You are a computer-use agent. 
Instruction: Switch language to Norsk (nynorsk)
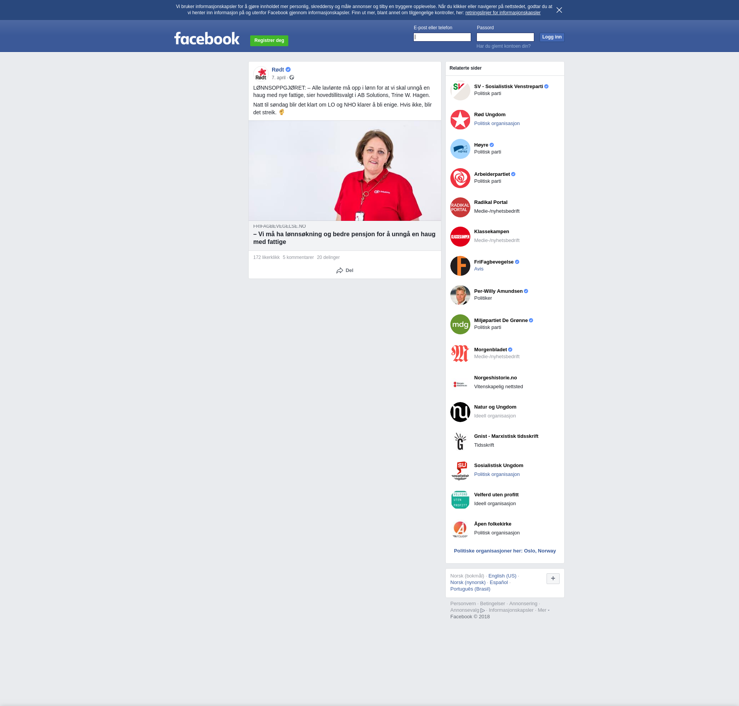click(x=468, y=582)
